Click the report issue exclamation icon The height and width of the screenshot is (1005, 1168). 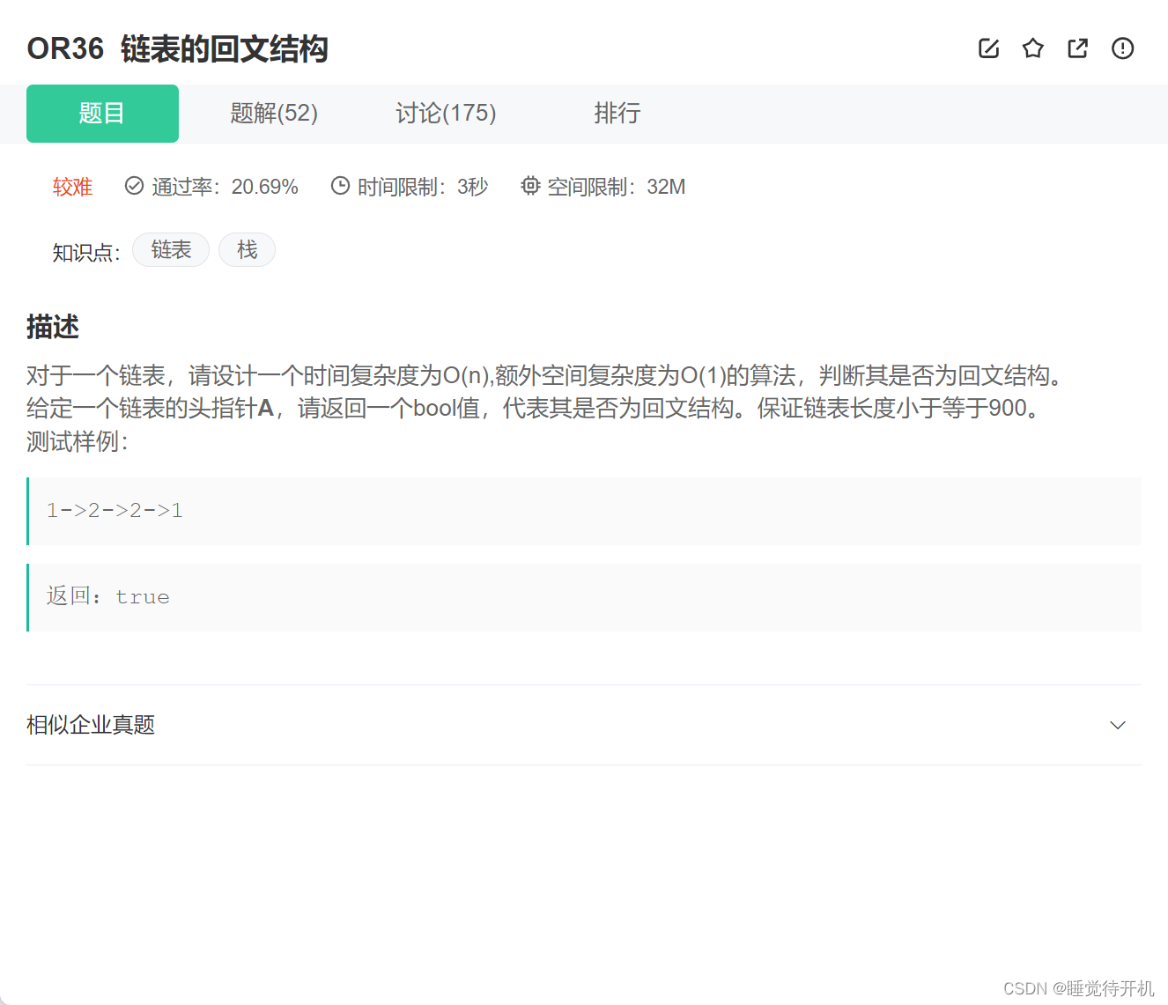(1122, 48)
